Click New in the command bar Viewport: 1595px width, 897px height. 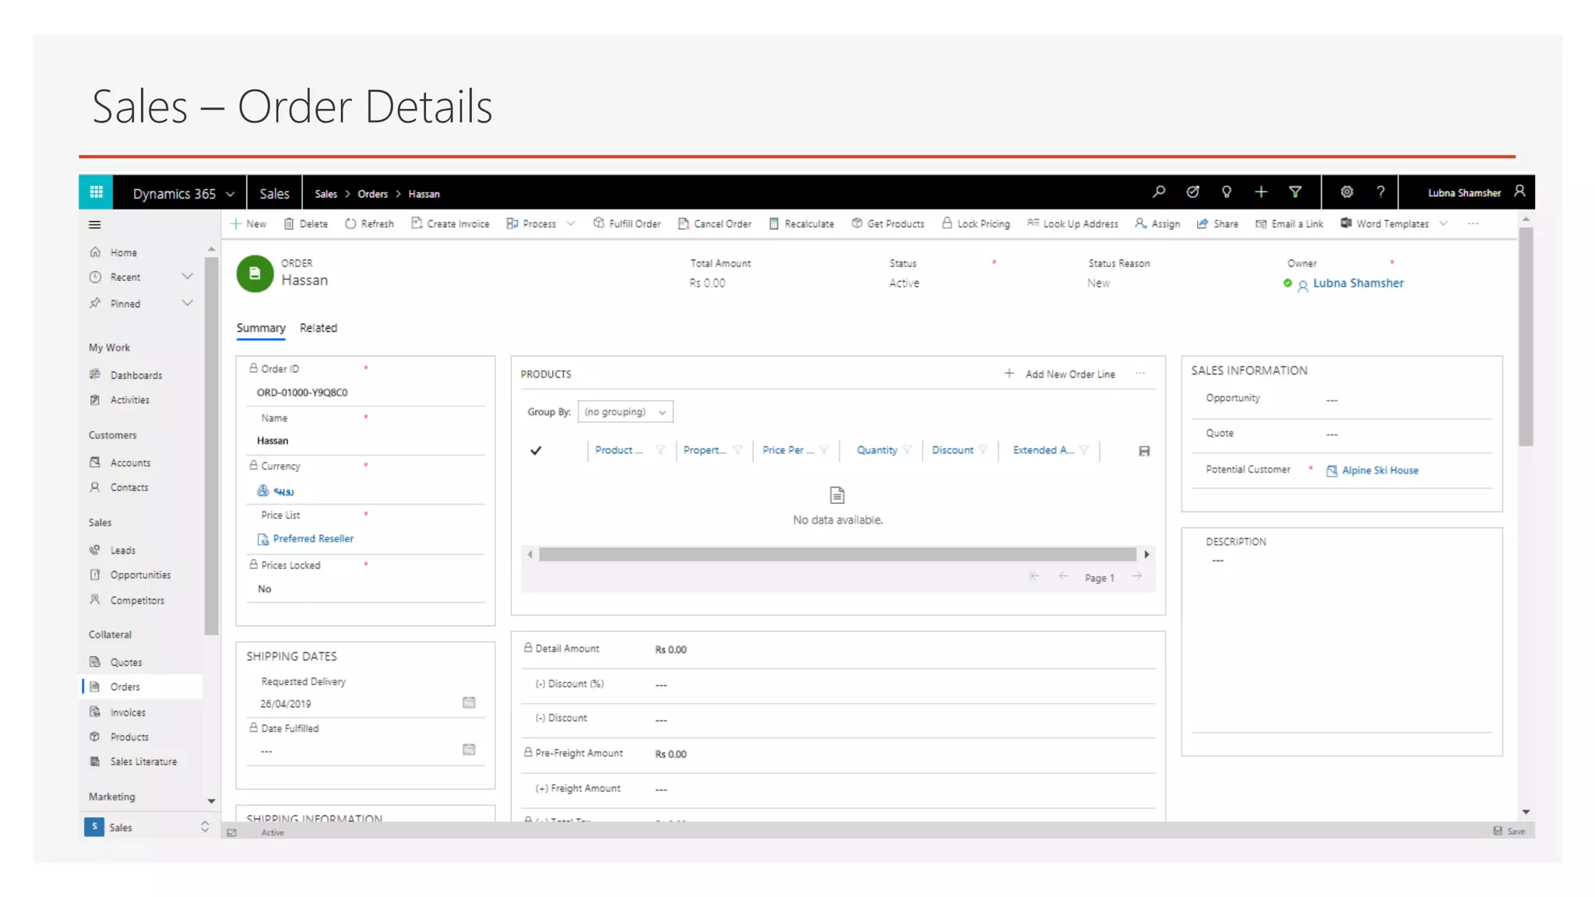(x=248, y=223)
